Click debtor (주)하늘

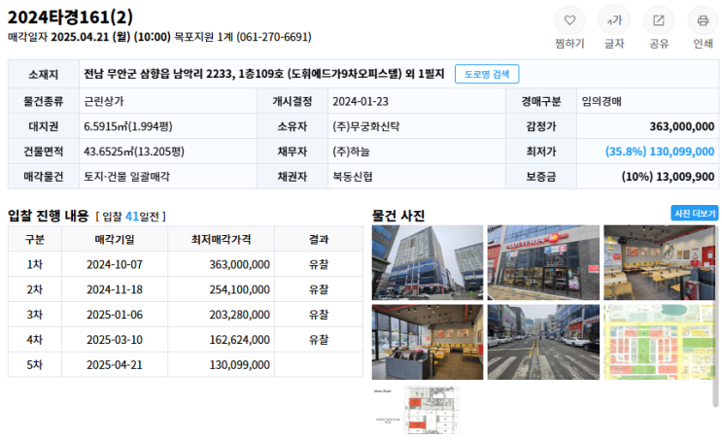tap(352, 152)
